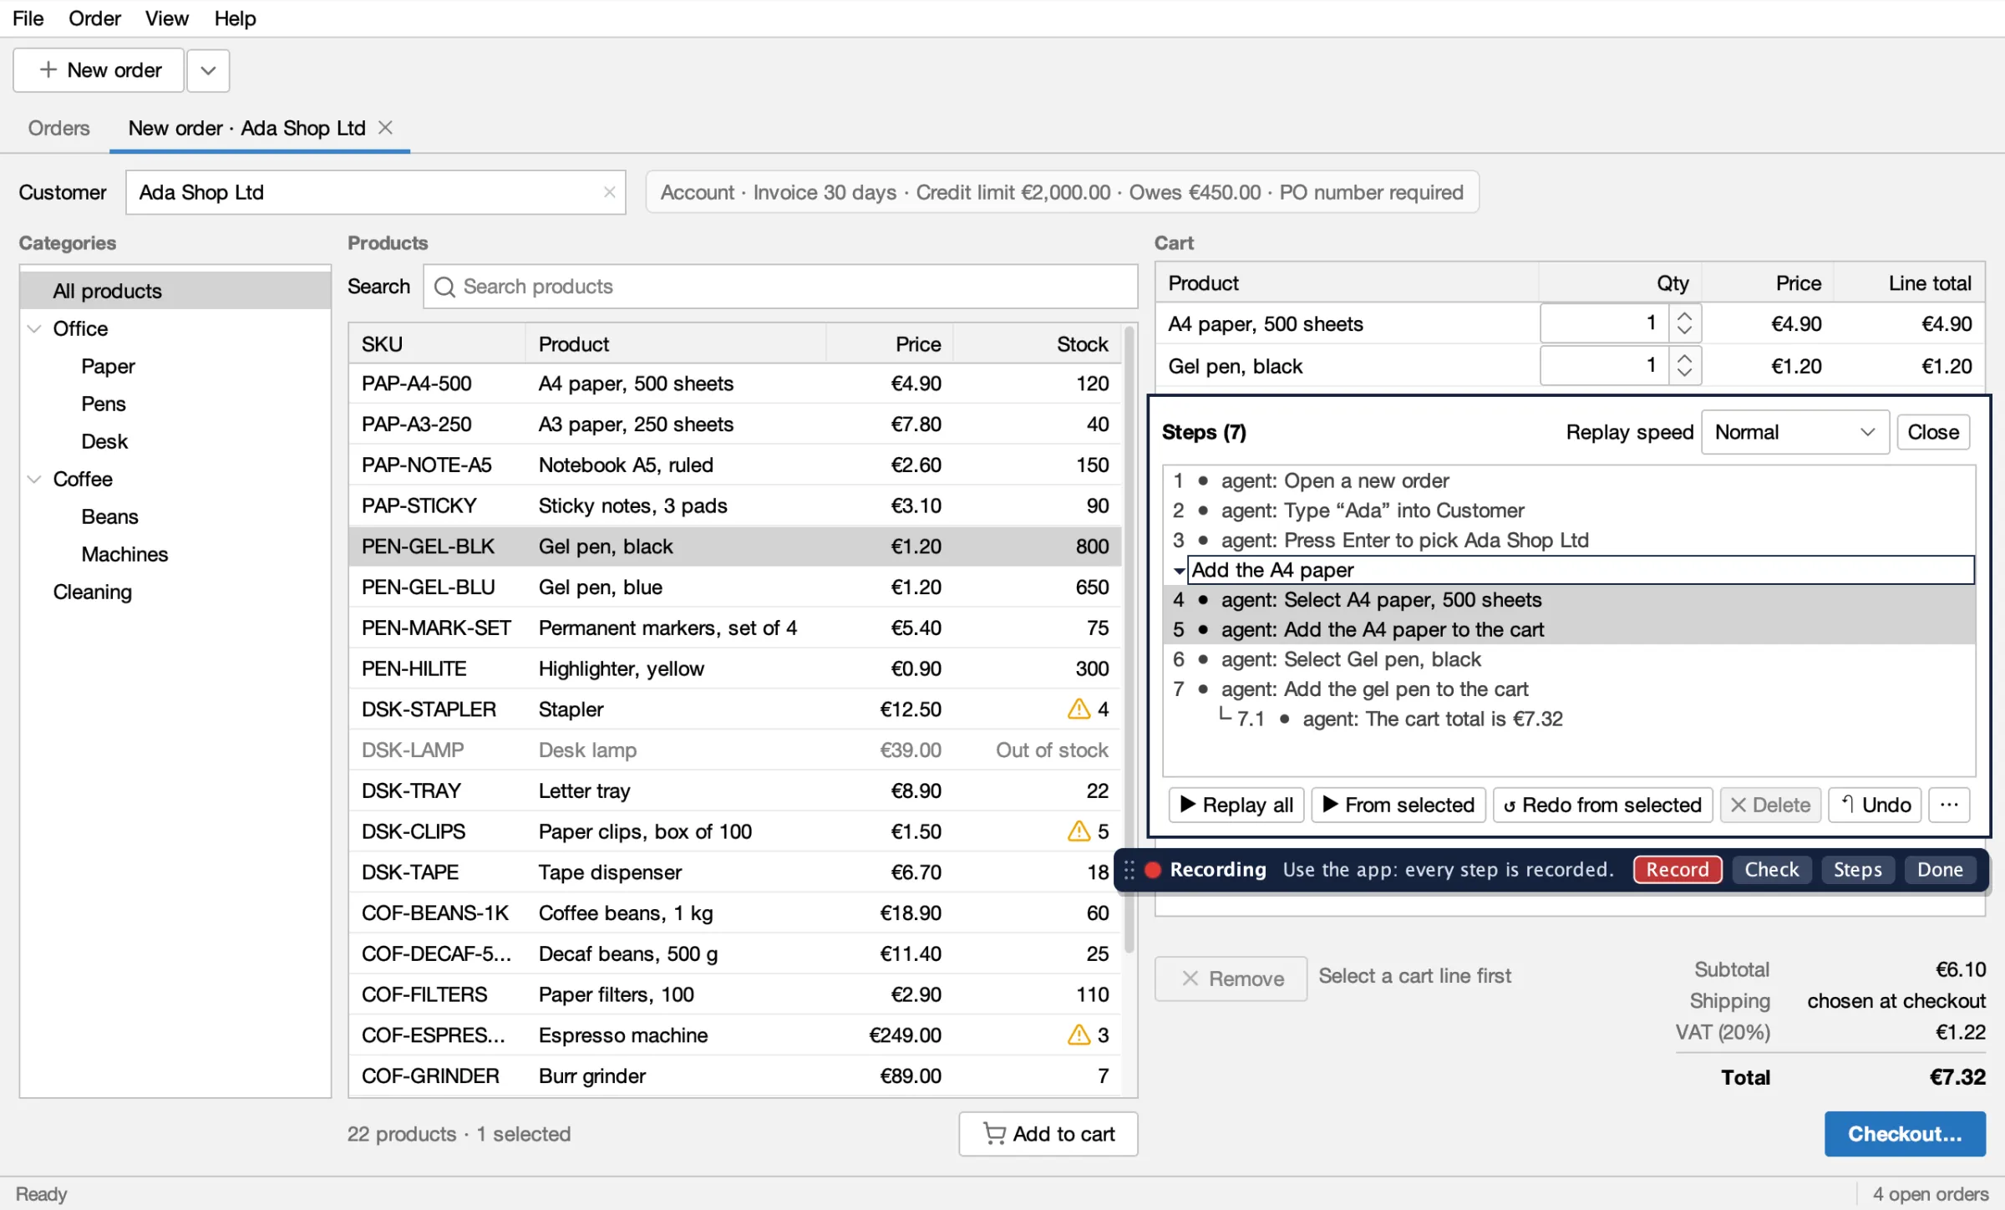Click the low-stock warning icon for Stapler
This screenshot has height=1210, width=2005.
click(1079, 709)
